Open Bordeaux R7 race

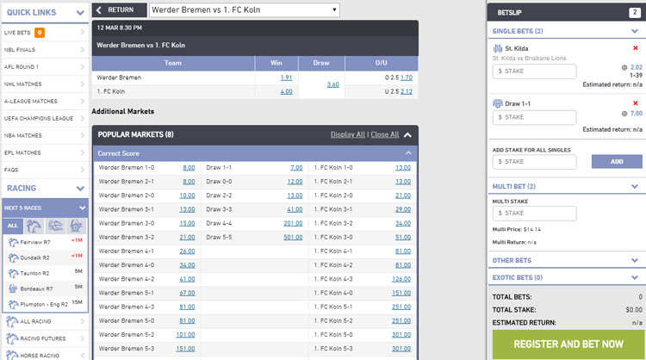point(45,289)
